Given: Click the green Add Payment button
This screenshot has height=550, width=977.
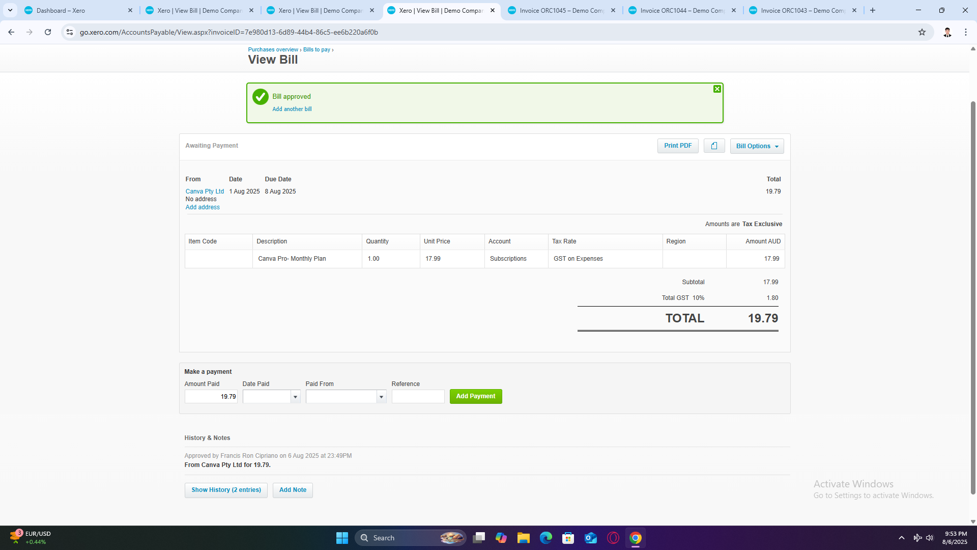Looking at the screenshot, I should coord(476,396).
